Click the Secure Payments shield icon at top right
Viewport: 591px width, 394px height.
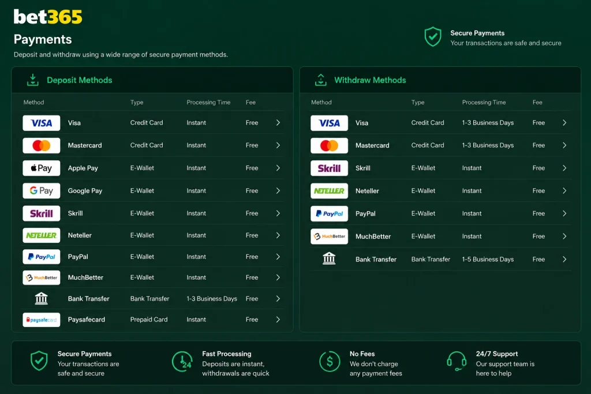click(x=433, y=36)
